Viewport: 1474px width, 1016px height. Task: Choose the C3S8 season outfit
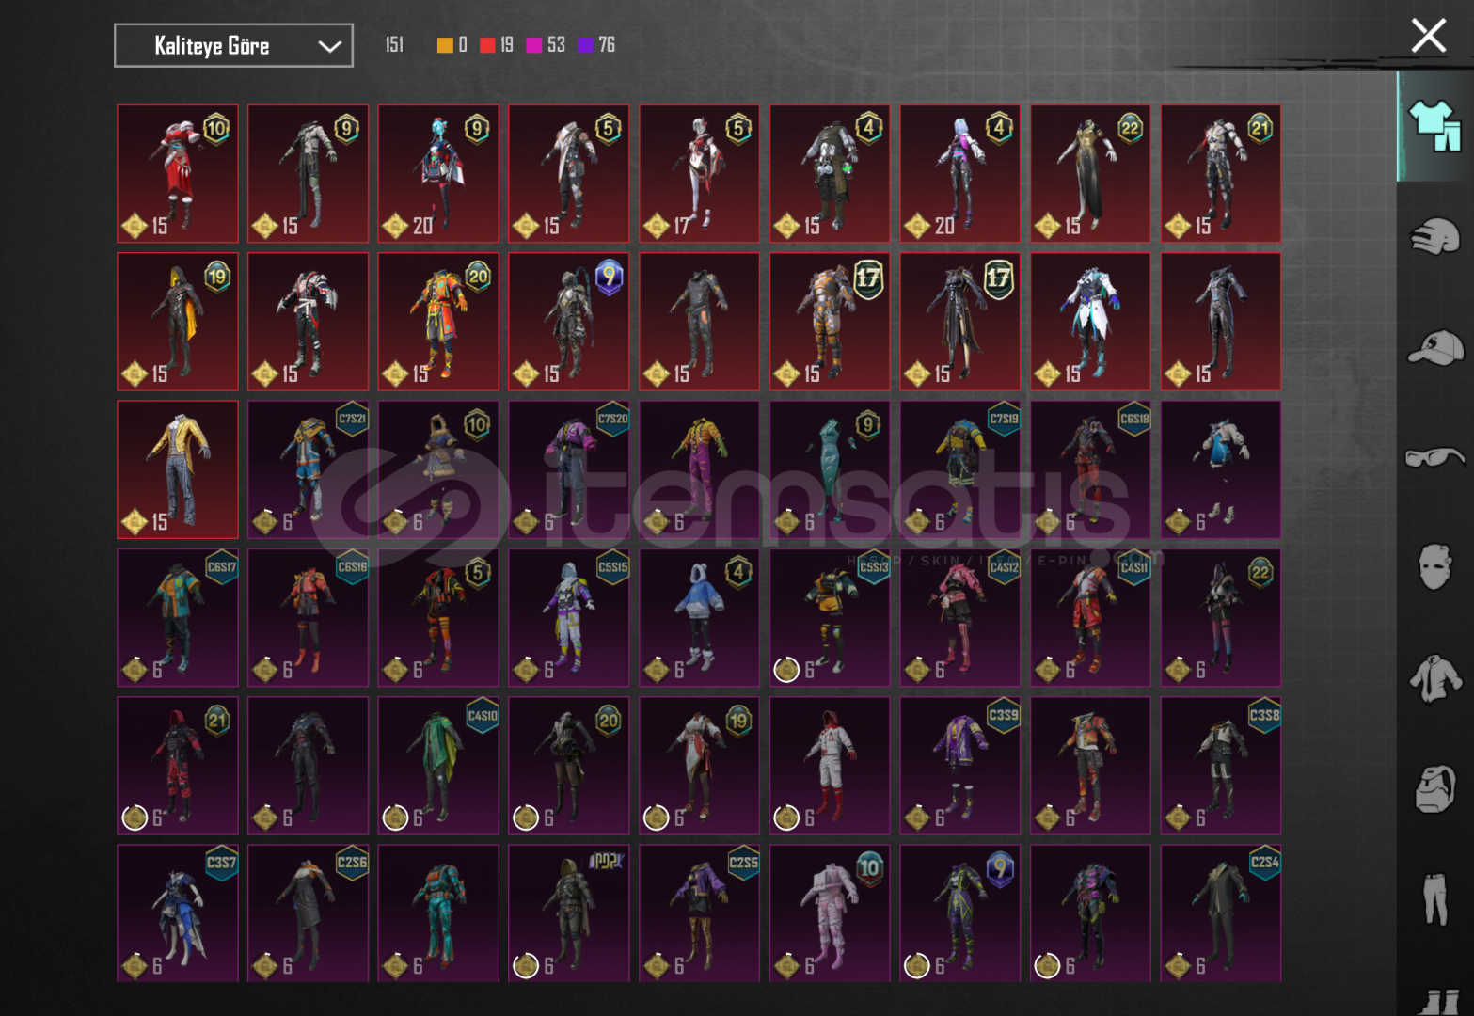(x=1221, y=766)
